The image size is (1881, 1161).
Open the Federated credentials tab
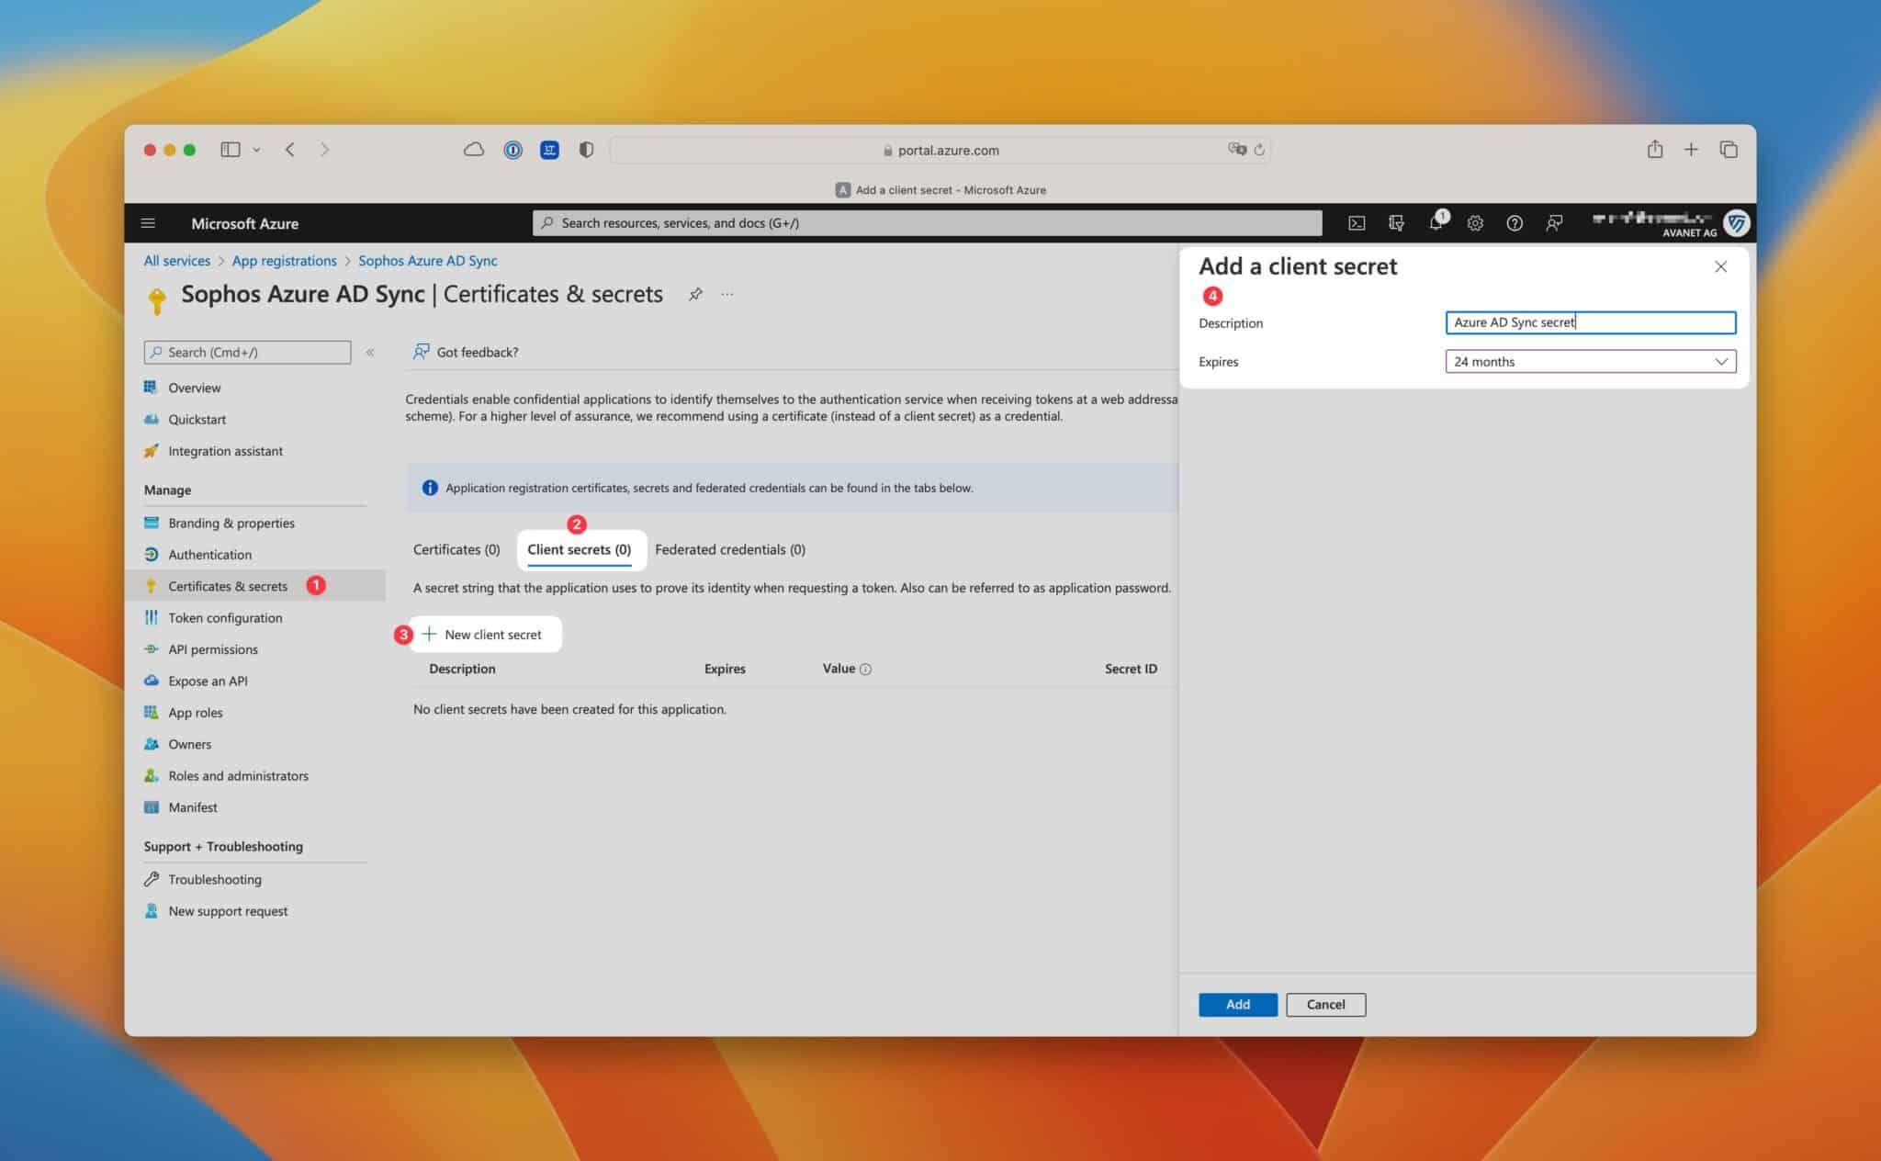click(x=730, y=549)
